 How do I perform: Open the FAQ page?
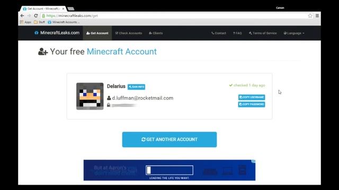[237, 33]
